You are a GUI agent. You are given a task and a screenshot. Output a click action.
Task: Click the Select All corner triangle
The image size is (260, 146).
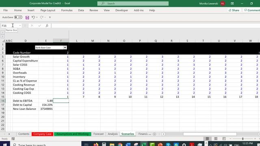pos(3,41)
